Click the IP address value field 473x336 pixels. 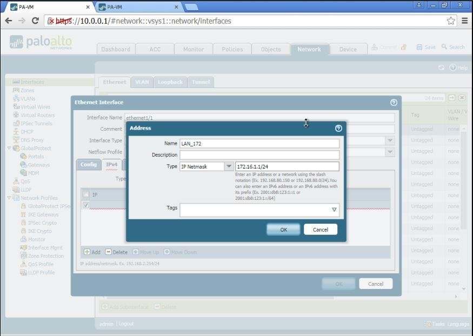click(x=287, y=166)
